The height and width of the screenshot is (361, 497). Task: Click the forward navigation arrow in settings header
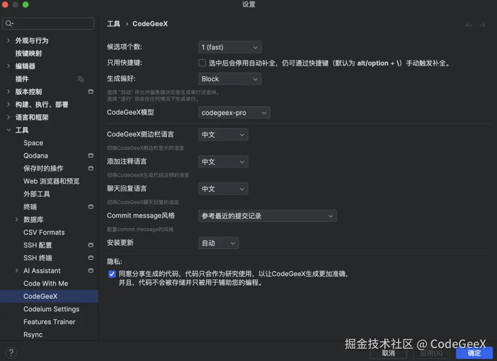[x=482, y=24]
